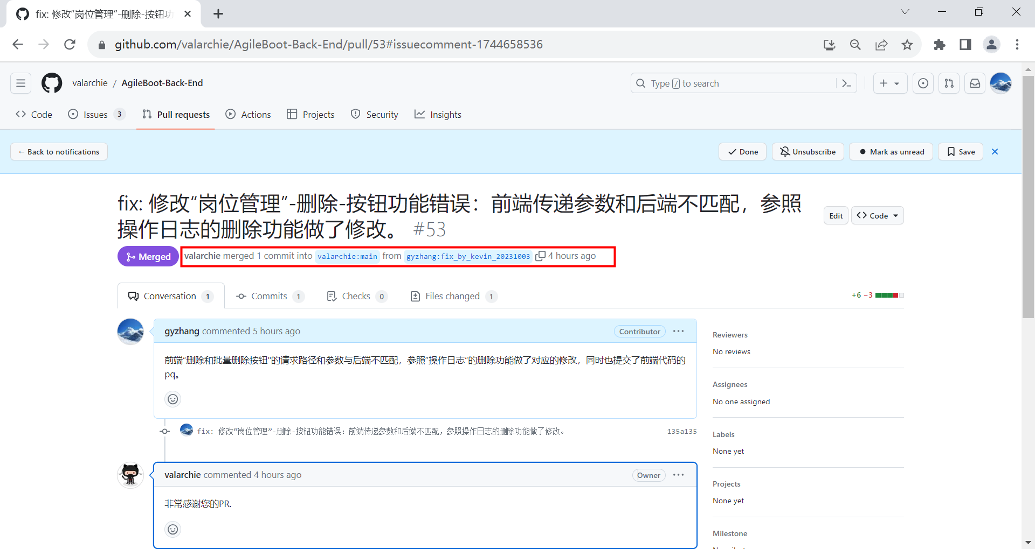
Task: Click Mark as unread button
Action: pyautogui.click(x=891, y=152)
